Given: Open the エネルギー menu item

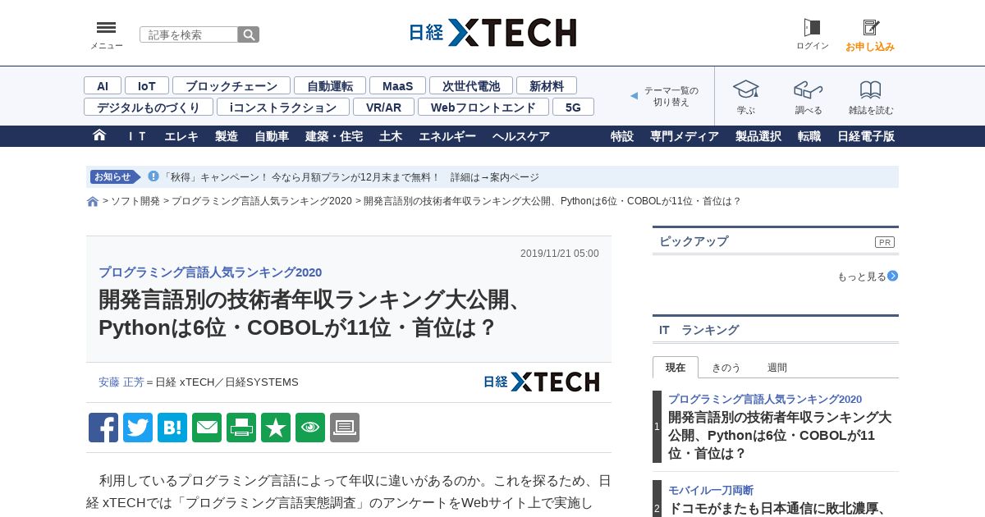Looking at the screenshot, I should [x=447, y=136].
